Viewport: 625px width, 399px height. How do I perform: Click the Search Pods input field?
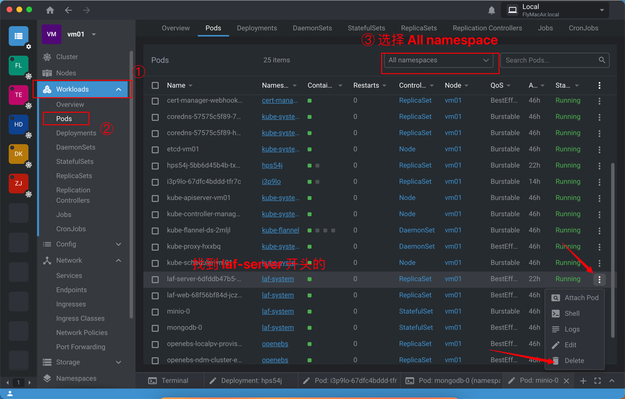pyautogui.click(x=549, y=61)
